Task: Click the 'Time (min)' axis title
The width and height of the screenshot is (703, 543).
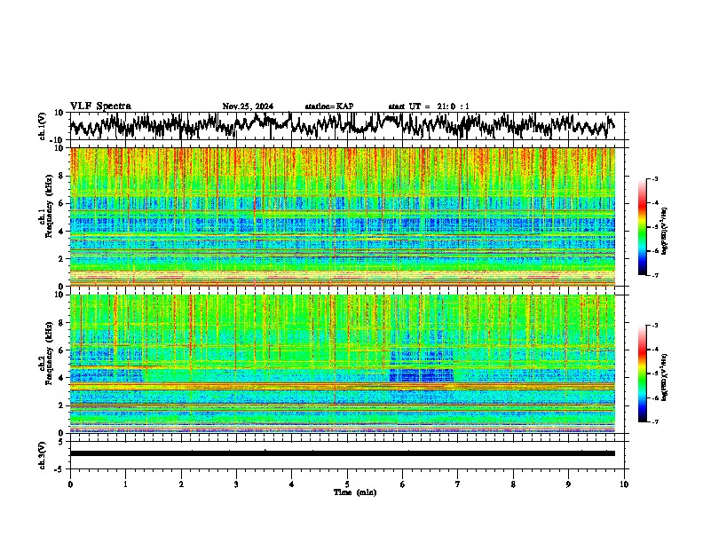Action: coord(355,492)
